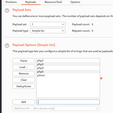The image size is (113, 113).
Task: Click the Load ... button
Action: coord(24,67)
